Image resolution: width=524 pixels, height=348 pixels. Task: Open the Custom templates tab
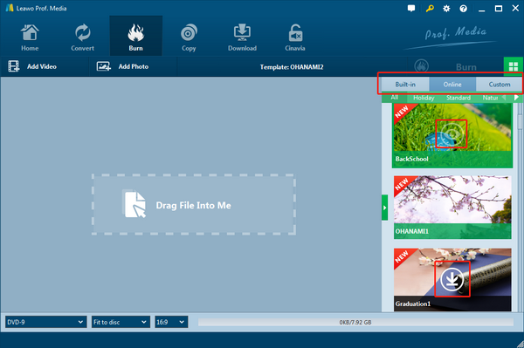tap(500, 85)
